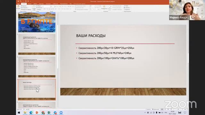Click the New Slide button

(x=34, y=8)
